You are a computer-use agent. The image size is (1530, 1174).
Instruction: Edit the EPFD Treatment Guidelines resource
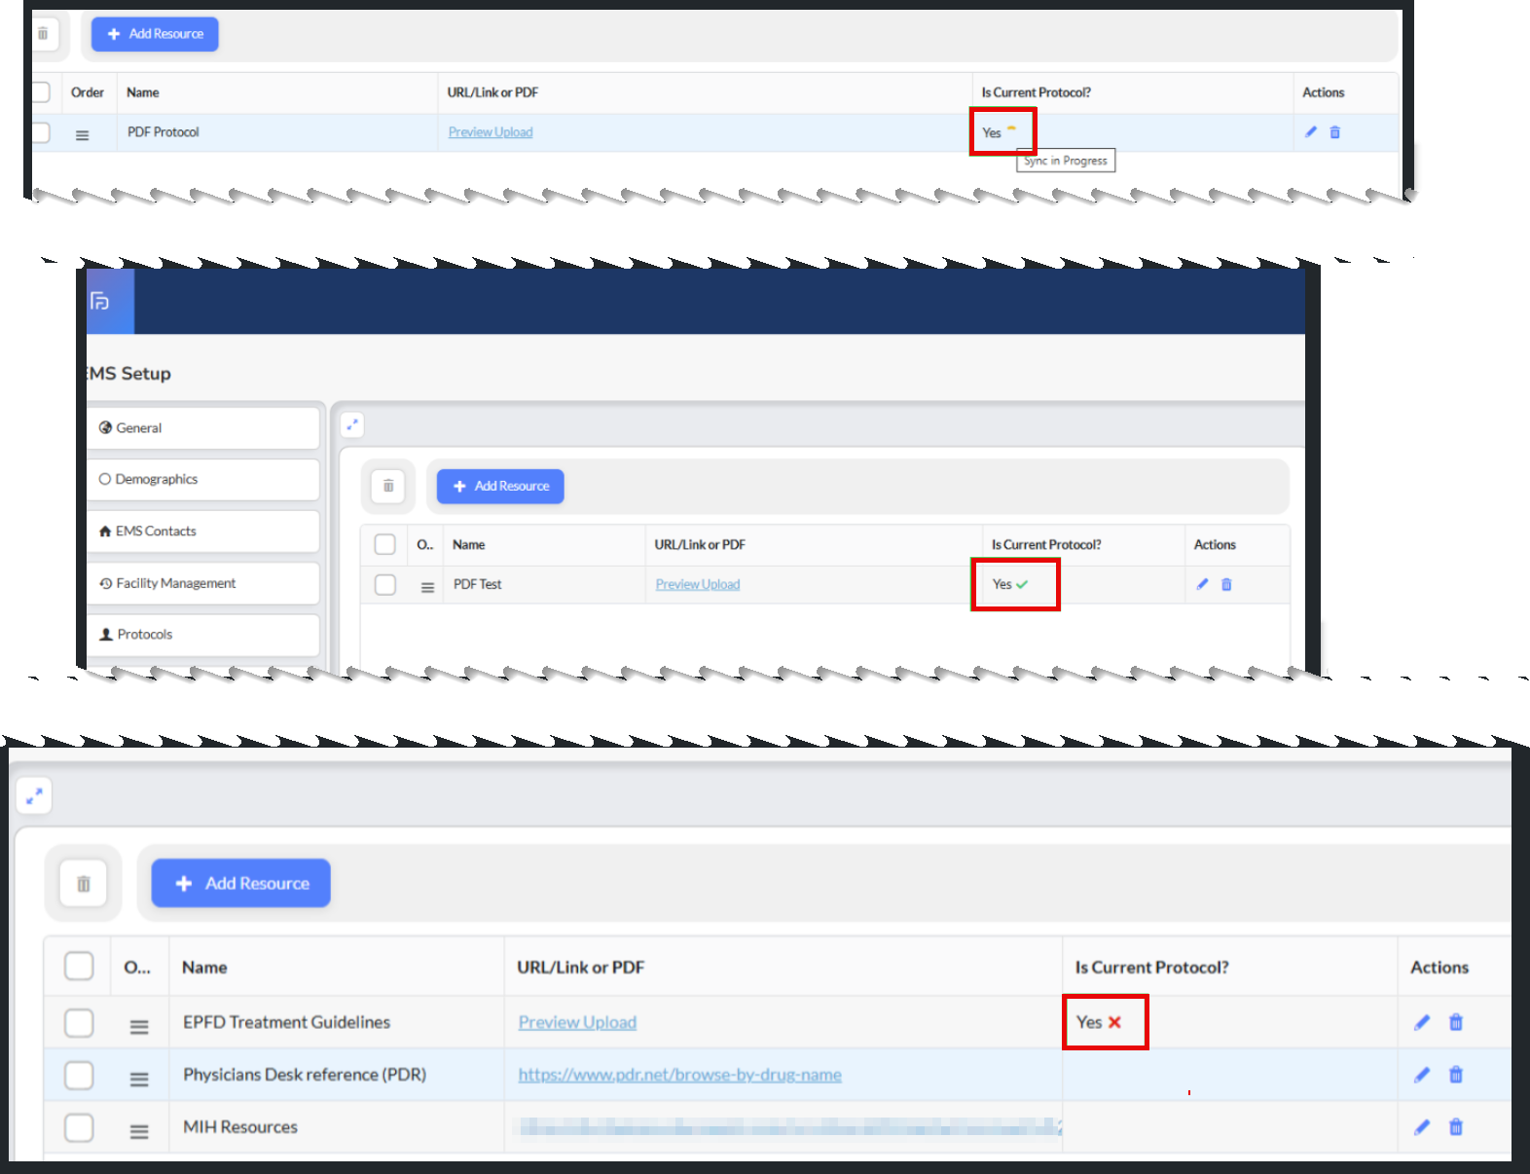tap(1422, 1022)
